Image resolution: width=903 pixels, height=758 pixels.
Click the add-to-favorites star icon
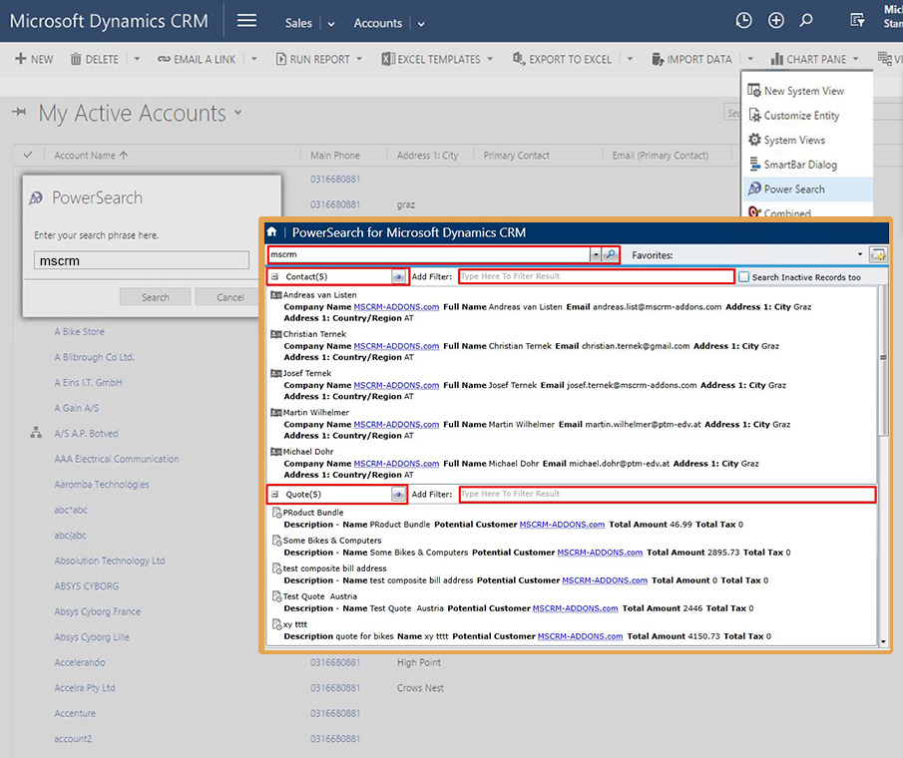878,254
